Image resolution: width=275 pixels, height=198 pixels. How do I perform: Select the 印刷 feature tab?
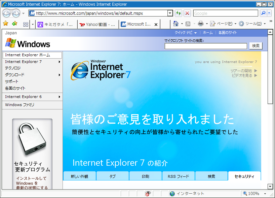145,176
